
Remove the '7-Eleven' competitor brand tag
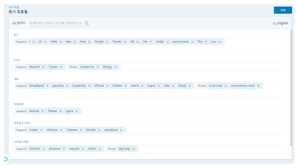pos(81,130)
